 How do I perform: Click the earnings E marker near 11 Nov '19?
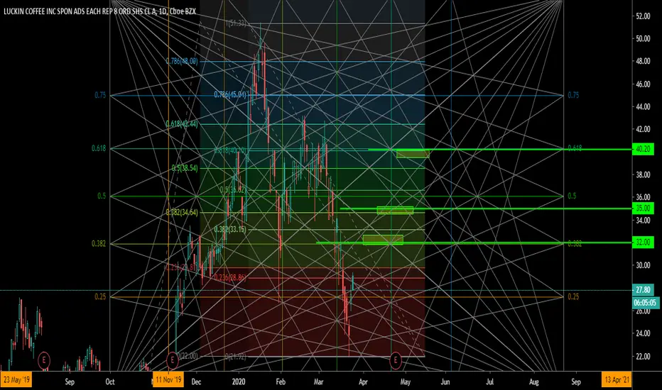[x=172, y=360]
